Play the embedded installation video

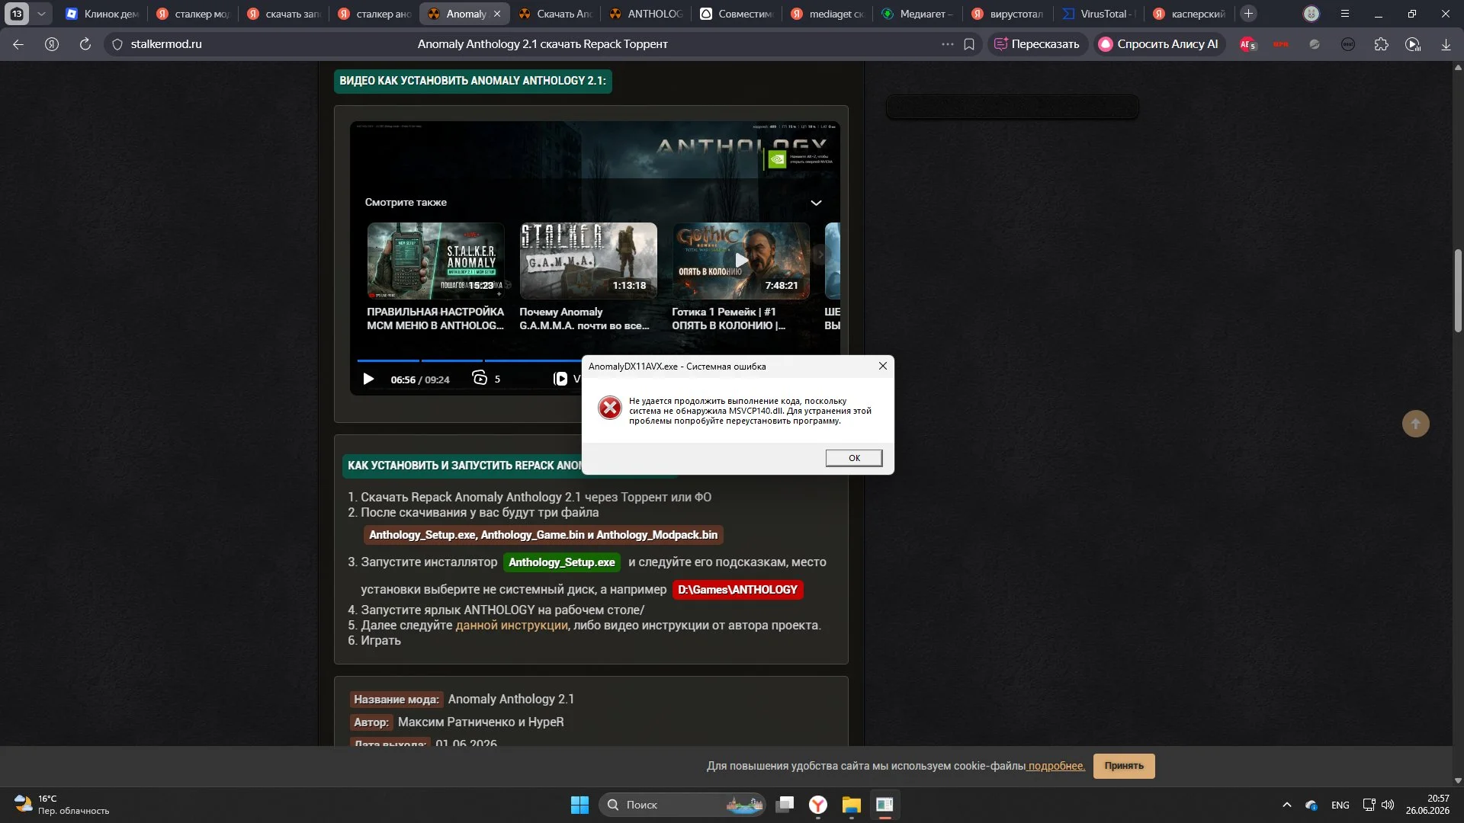click(368, 379)
